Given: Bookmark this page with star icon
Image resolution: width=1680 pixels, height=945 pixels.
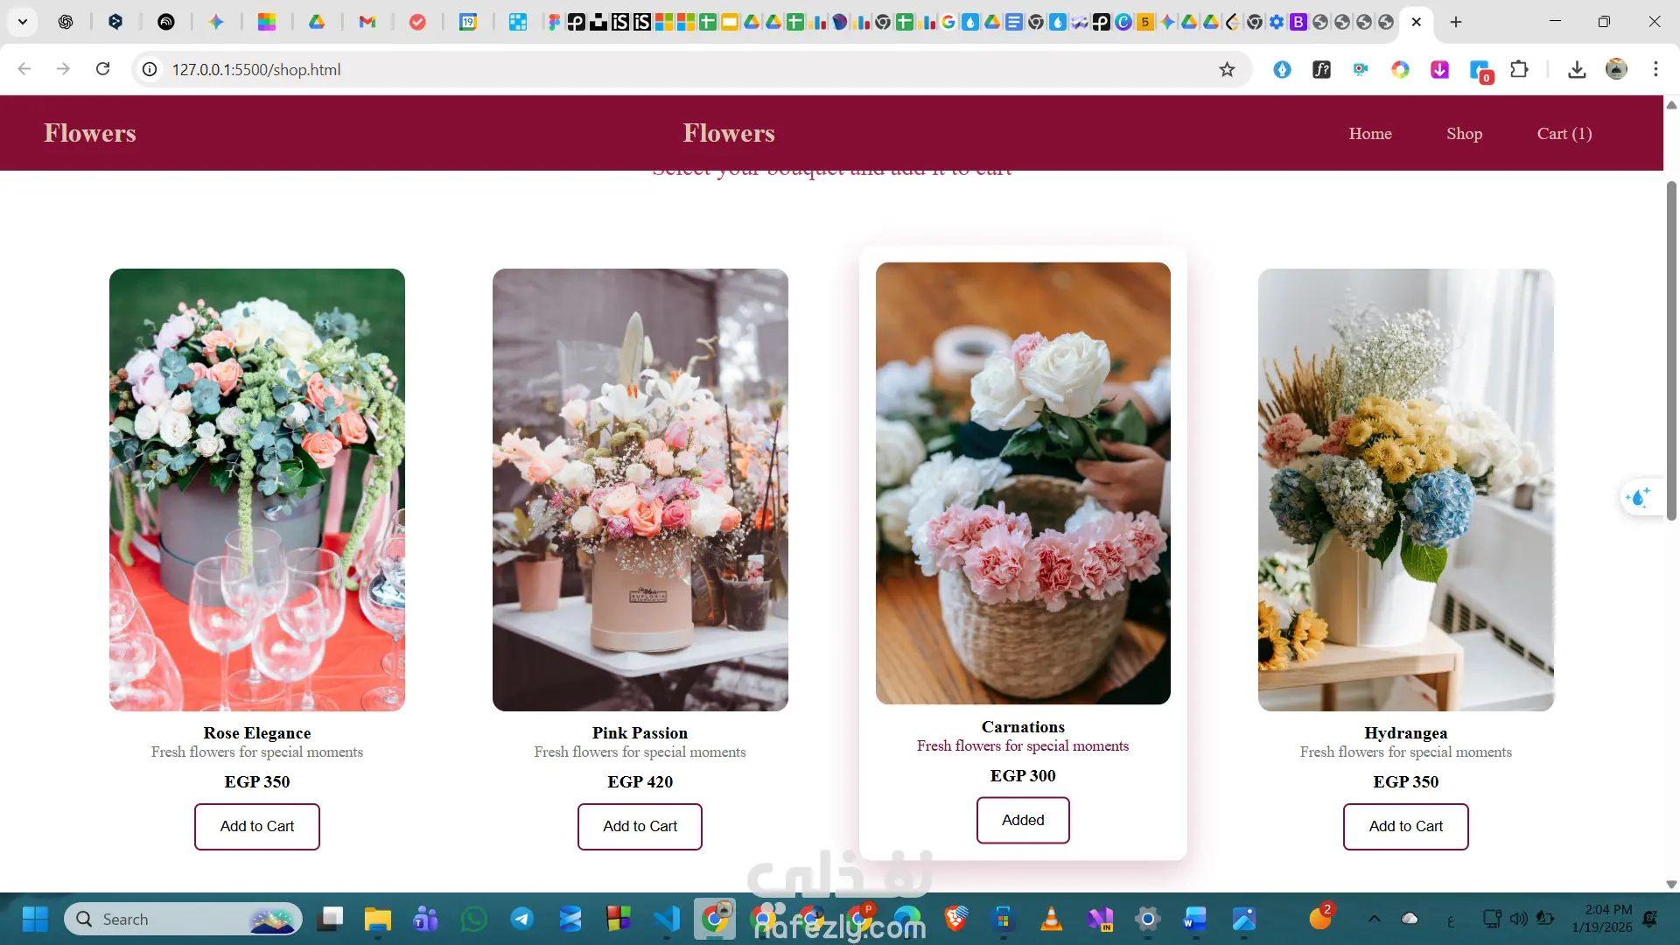Looking at the screenshot, I should (1227, 69).
